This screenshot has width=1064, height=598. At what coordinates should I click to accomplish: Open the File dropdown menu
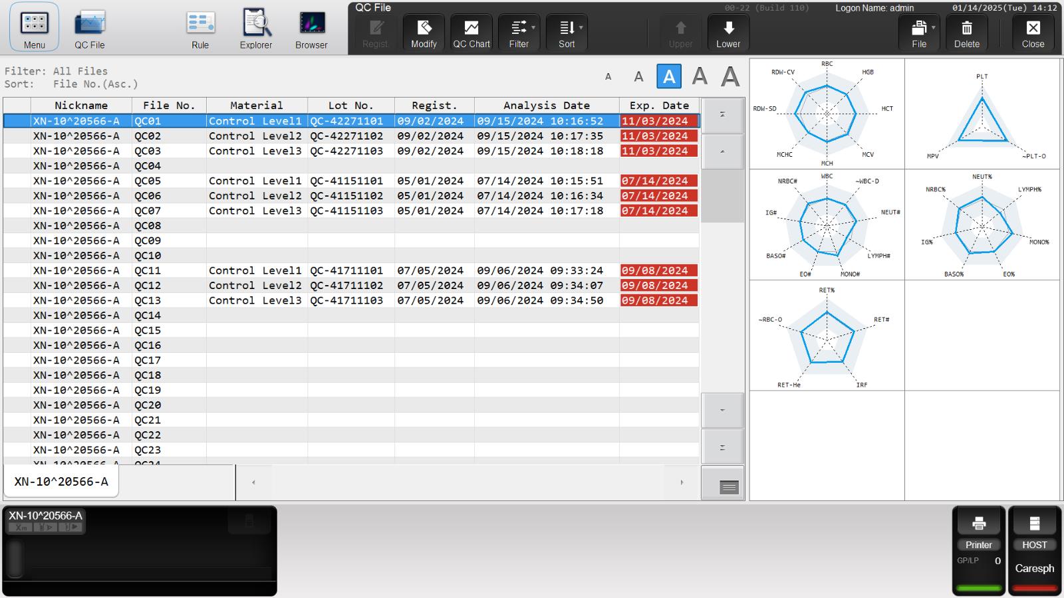point(919,33)
